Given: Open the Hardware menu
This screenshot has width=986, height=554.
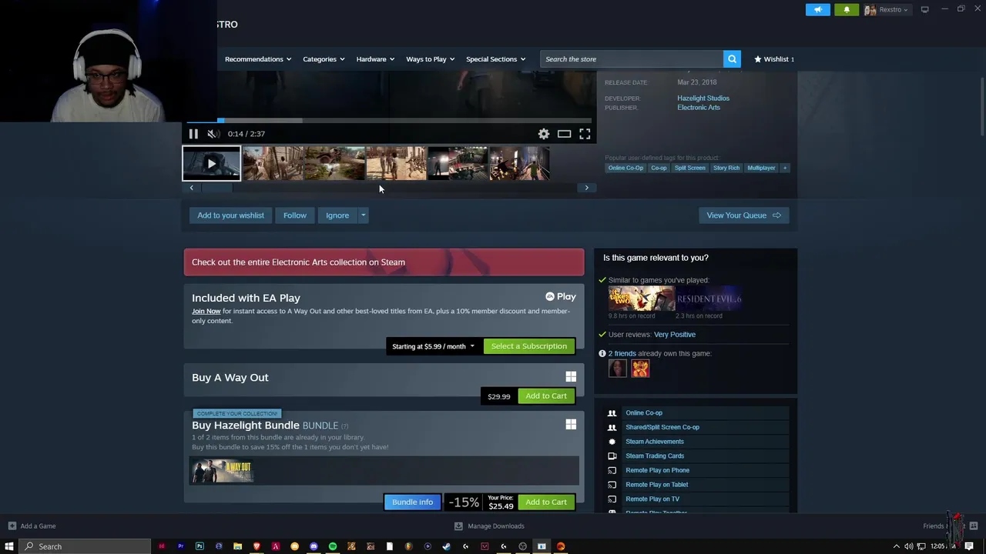Looking at the screenshot, I should click(375, 59).
